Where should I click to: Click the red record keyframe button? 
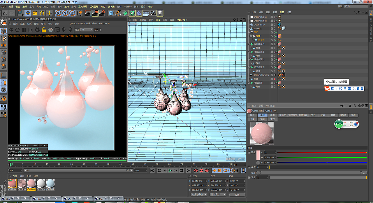pyautogui.click(x=196, y=170)
